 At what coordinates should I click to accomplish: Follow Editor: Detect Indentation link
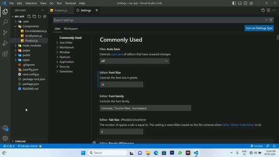[x=238, y=125]
